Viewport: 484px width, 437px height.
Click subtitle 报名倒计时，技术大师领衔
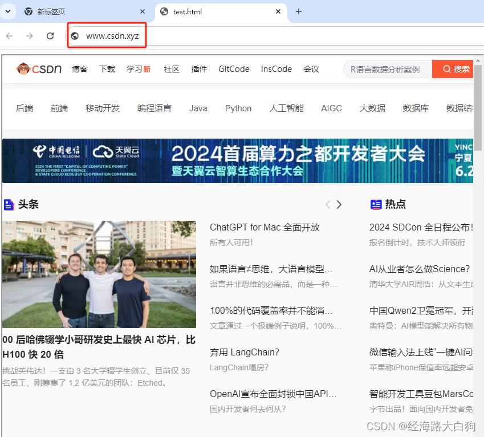[x=417, y=242]
